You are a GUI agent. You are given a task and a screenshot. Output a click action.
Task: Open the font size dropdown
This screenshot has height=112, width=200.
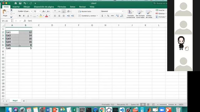(x=40, y=11)
